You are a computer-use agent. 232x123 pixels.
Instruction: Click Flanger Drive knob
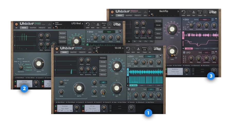pyautogui.click(x=103, y=92)
